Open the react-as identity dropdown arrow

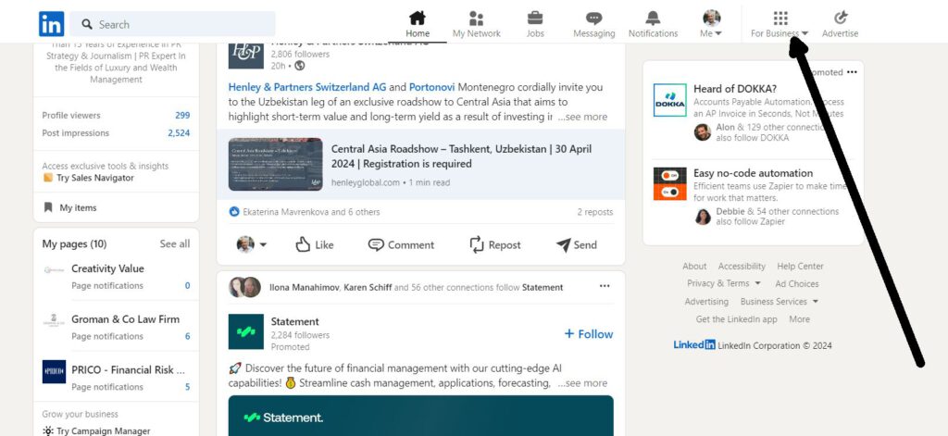pyautogui.click(x=263, y=245)
